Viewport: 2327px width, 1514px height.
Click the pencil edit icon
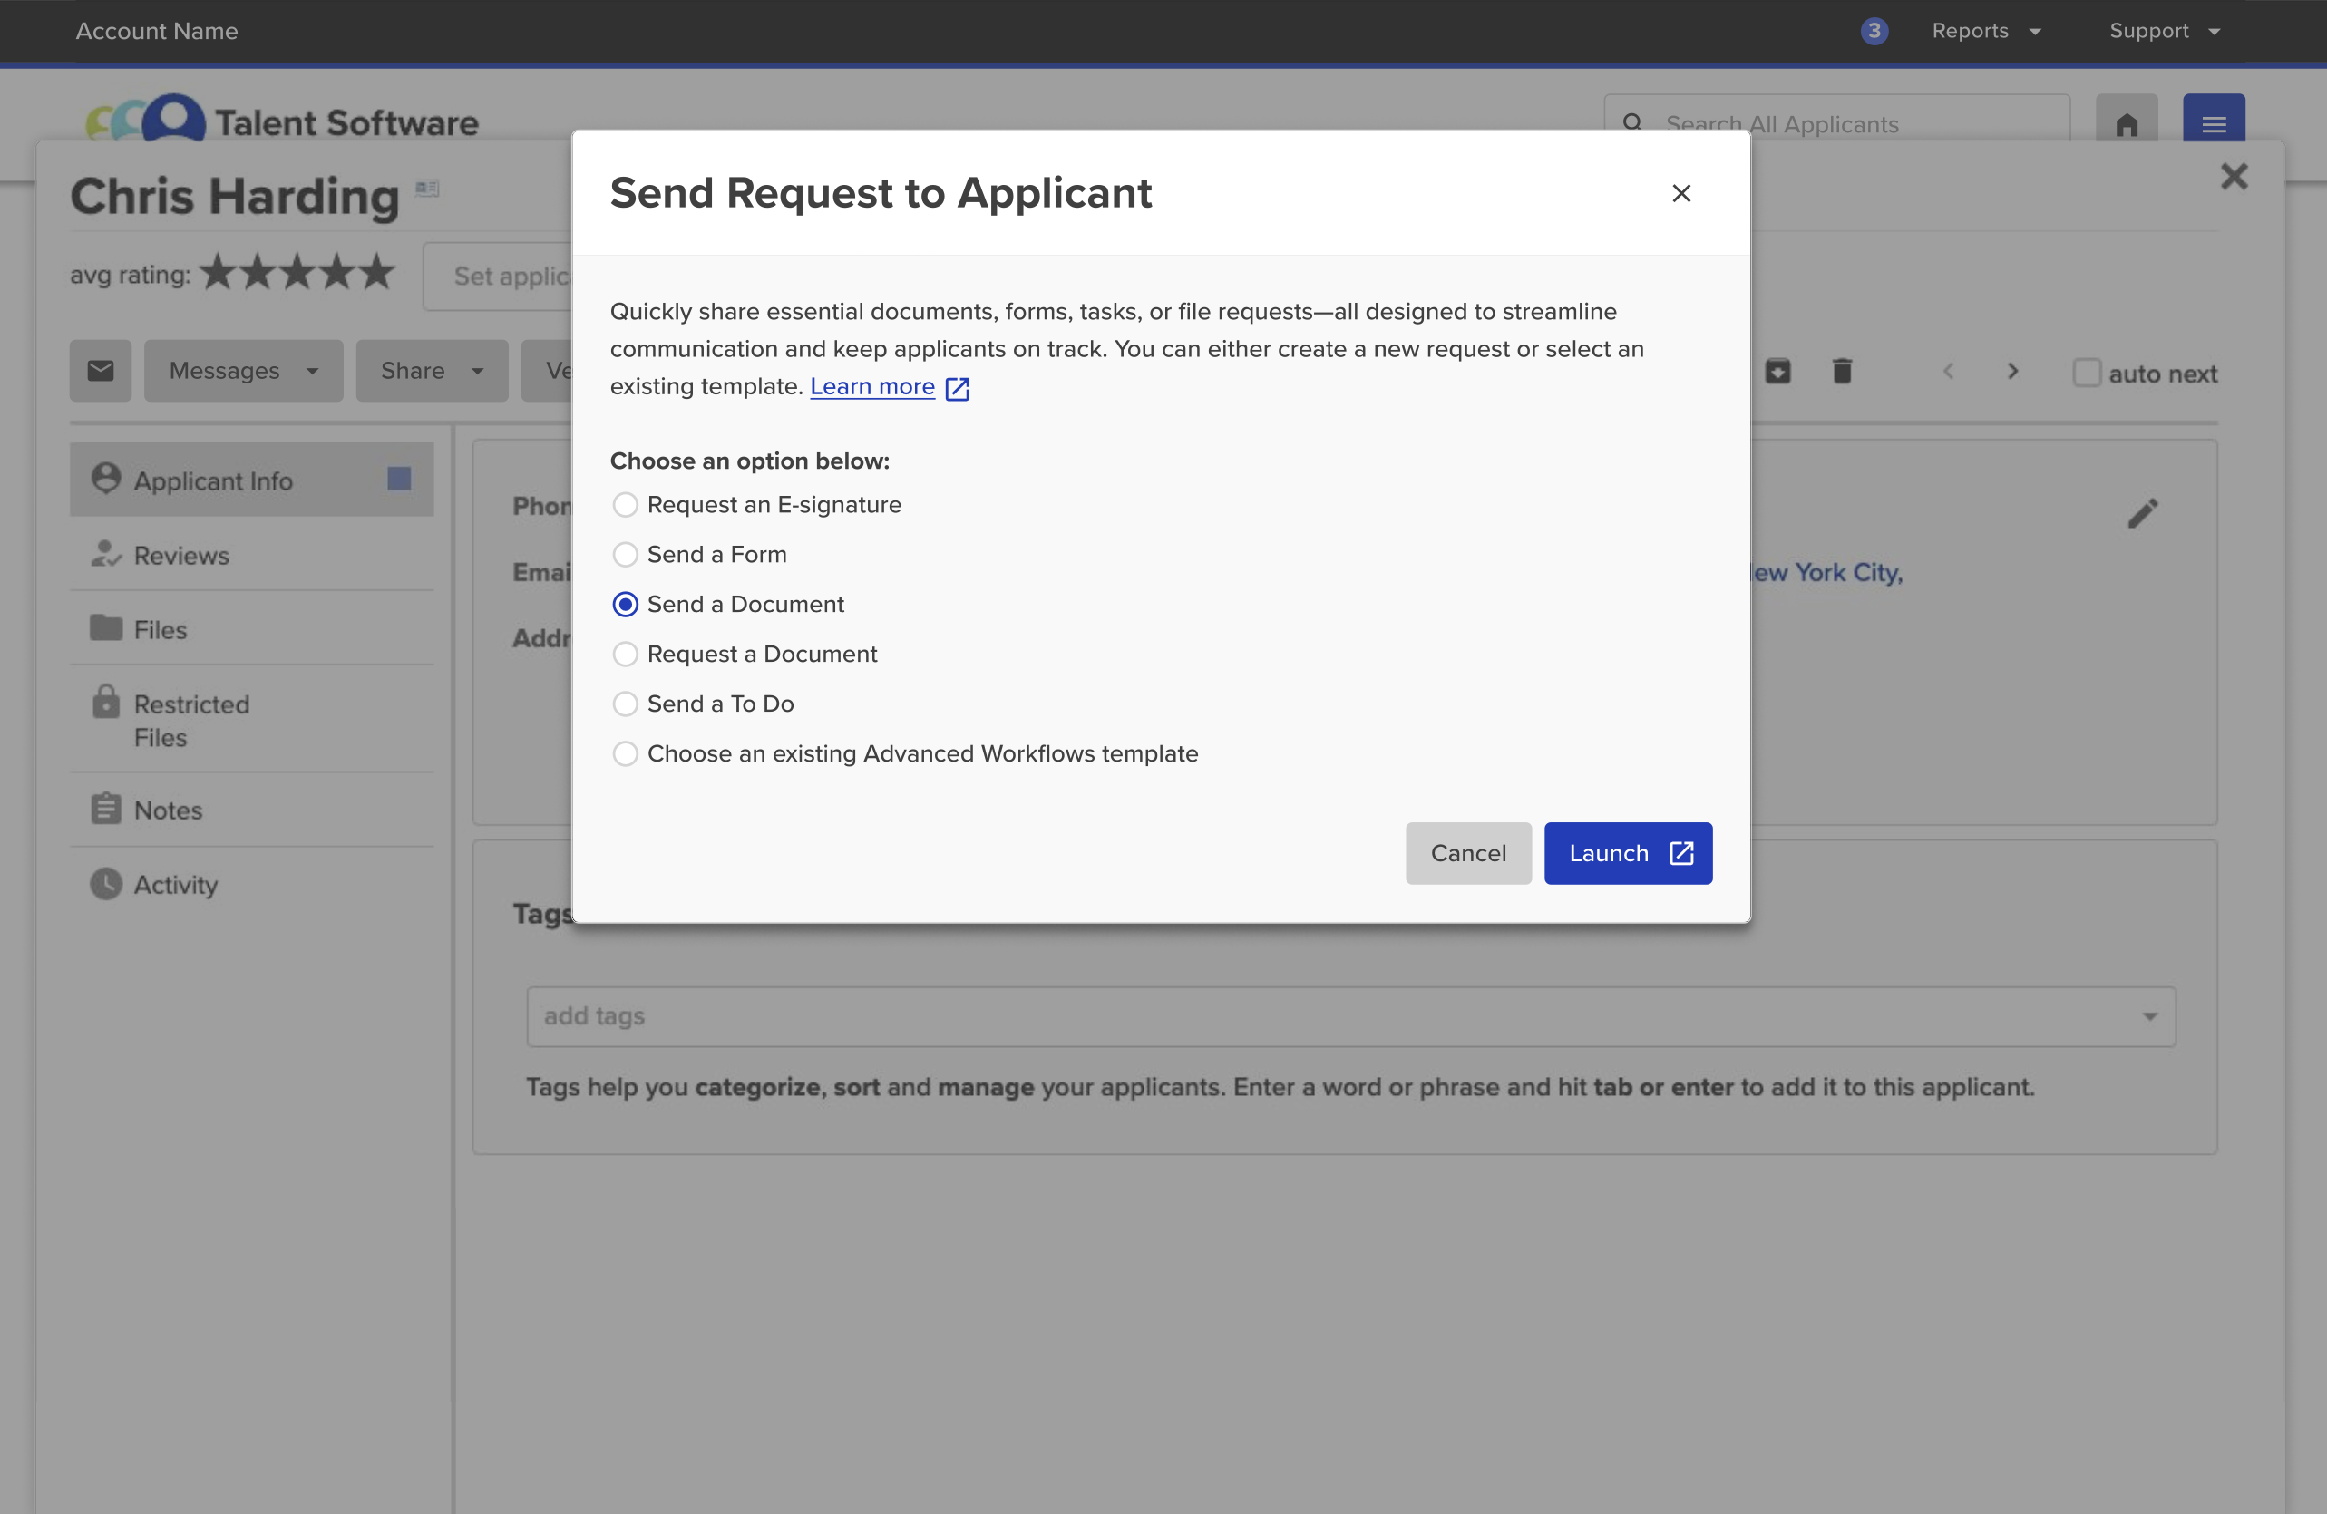[x=2141, y=513]
